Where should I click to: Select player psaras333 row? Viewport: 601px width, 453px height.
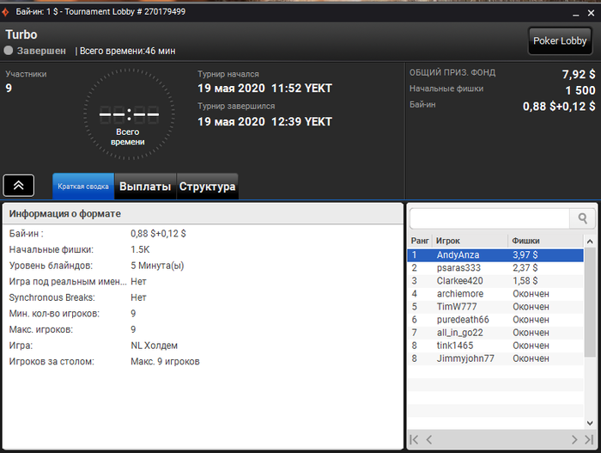coord(495,268)
